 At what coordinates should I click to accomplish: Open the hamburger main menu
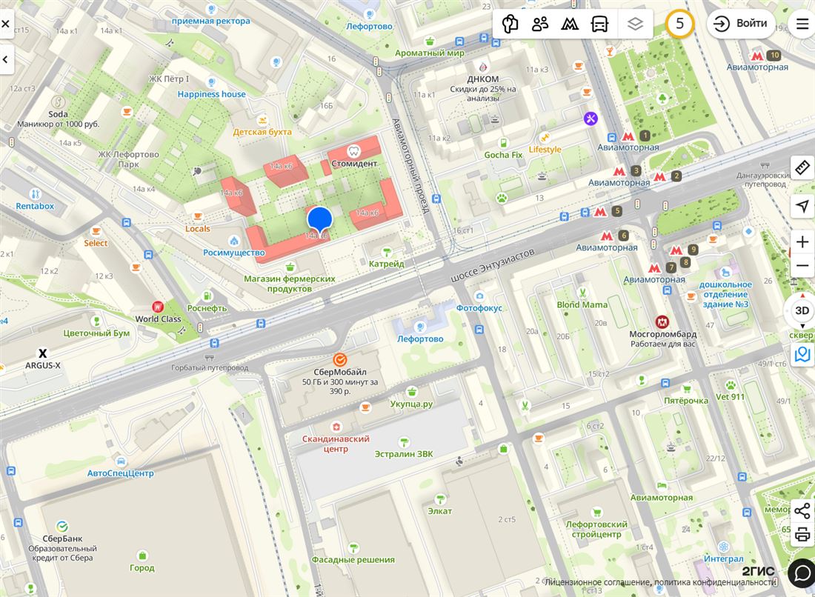click(x=802, y=24)
